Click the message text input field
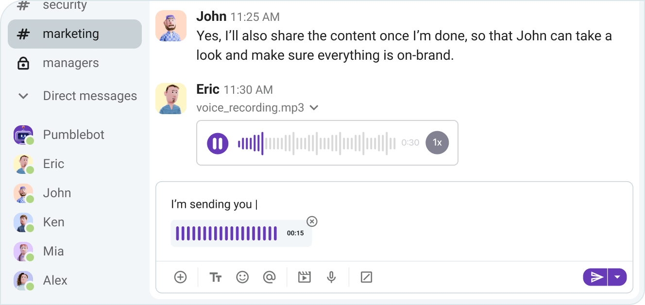 coord(389,204)
